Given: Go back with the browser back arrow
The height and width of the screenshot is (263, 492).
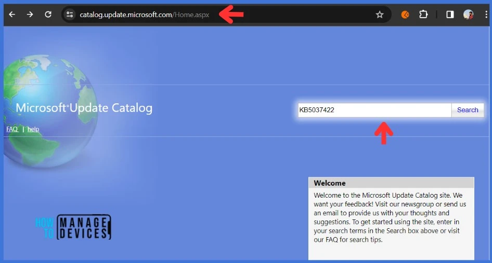Looking at the screenshot, I should coord(12,15).
